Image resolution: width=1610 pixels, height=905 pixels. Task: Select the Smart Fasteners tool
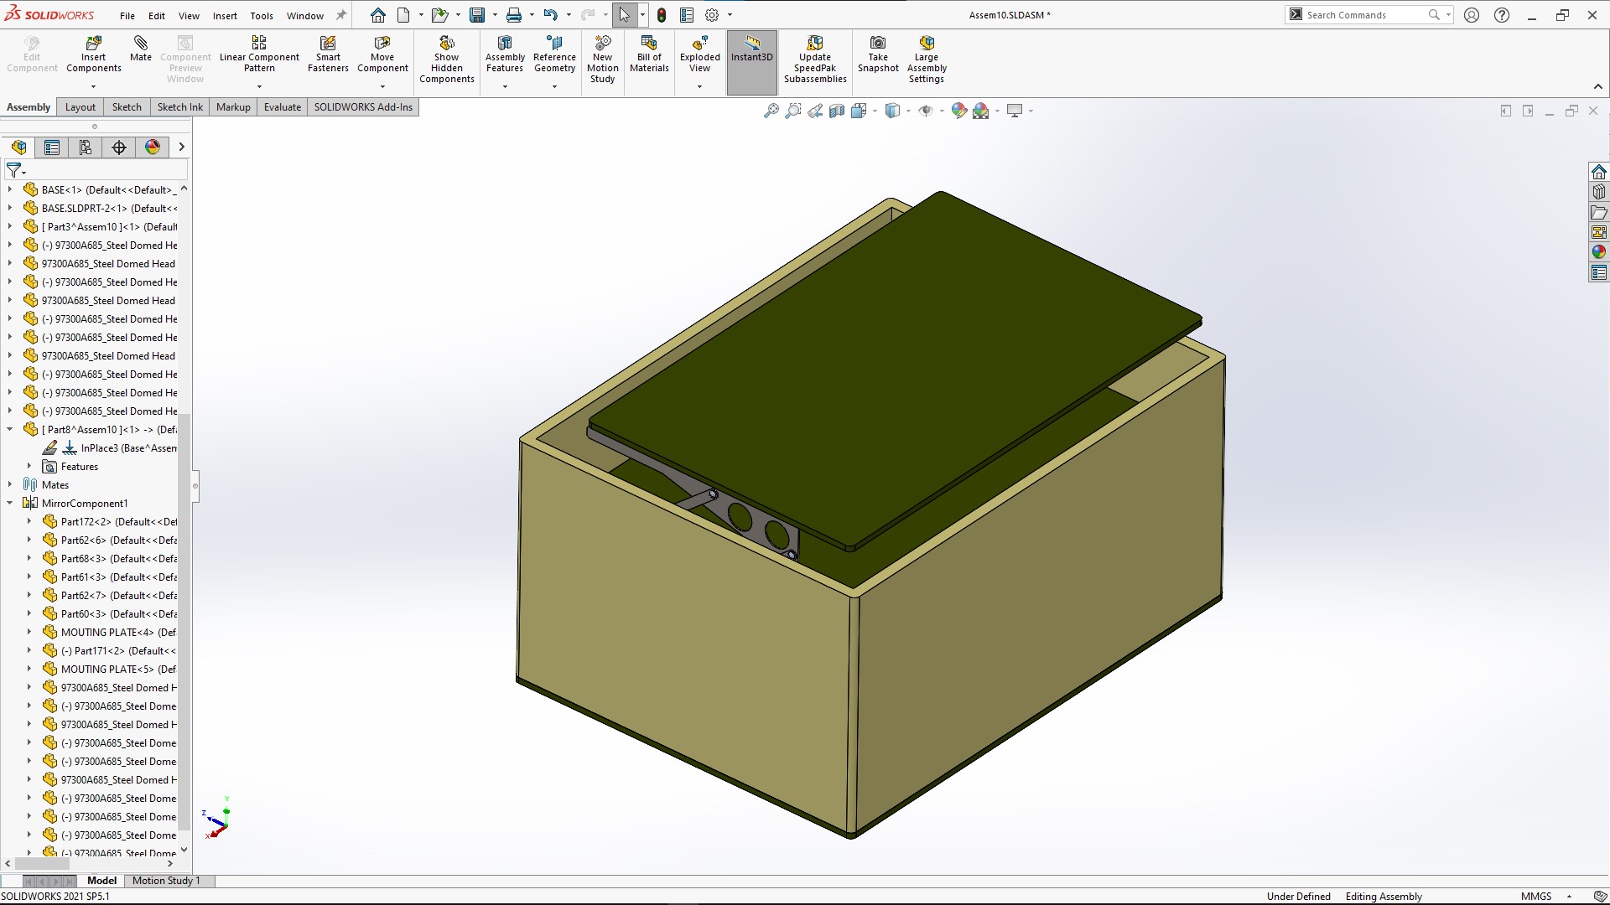tap(328, 53)
